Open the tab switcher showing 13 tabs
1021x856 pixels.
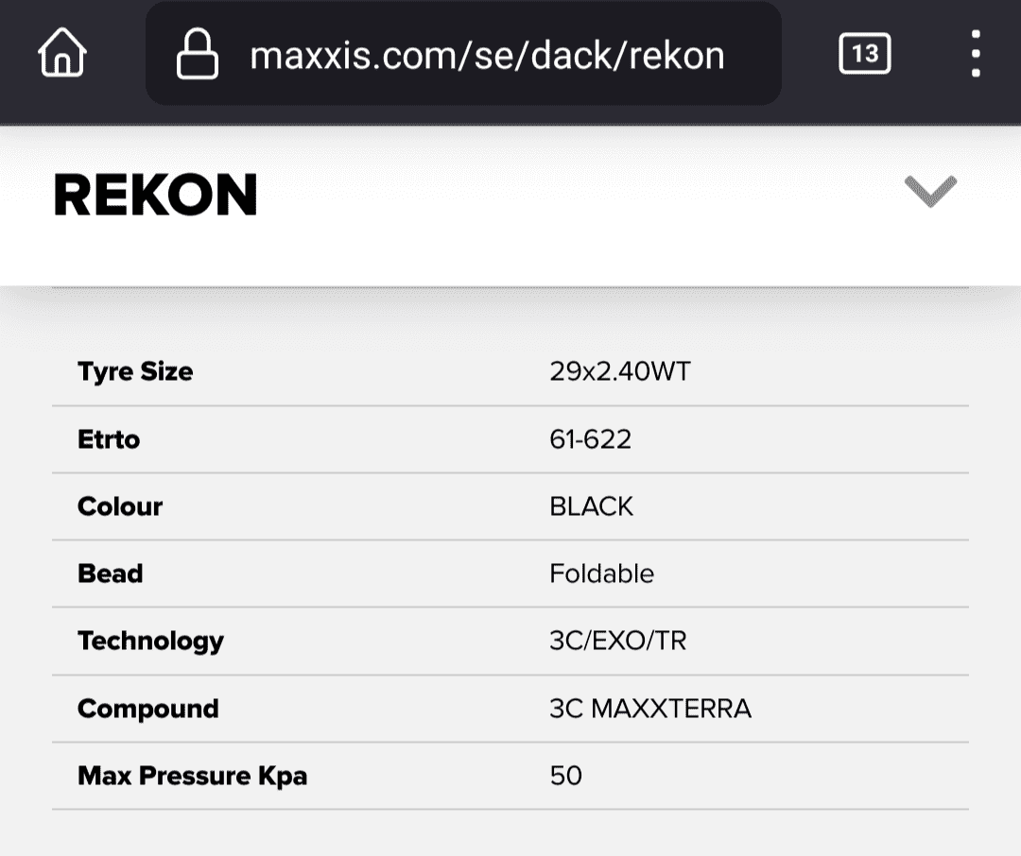865,53
